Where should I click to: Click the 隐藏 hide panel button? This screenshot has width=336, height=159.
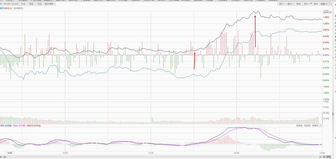pyautogui.click(x=324, y=4)
